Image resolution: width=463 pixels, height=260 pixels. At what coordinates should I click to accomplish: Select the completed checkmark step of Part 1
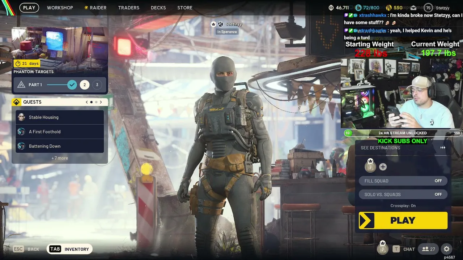click(x=72, y=85)
